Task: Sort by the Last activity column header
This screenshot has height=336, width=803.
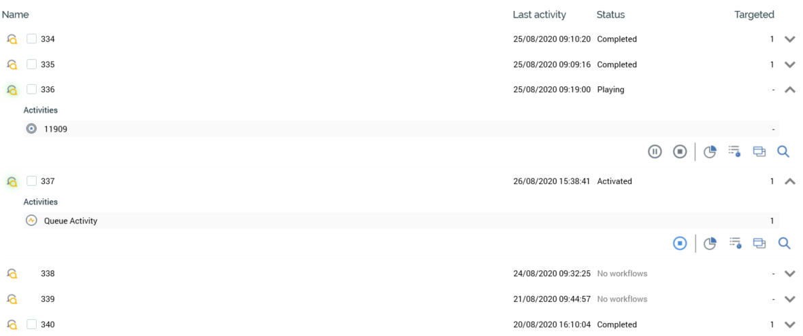Action: 539,14
